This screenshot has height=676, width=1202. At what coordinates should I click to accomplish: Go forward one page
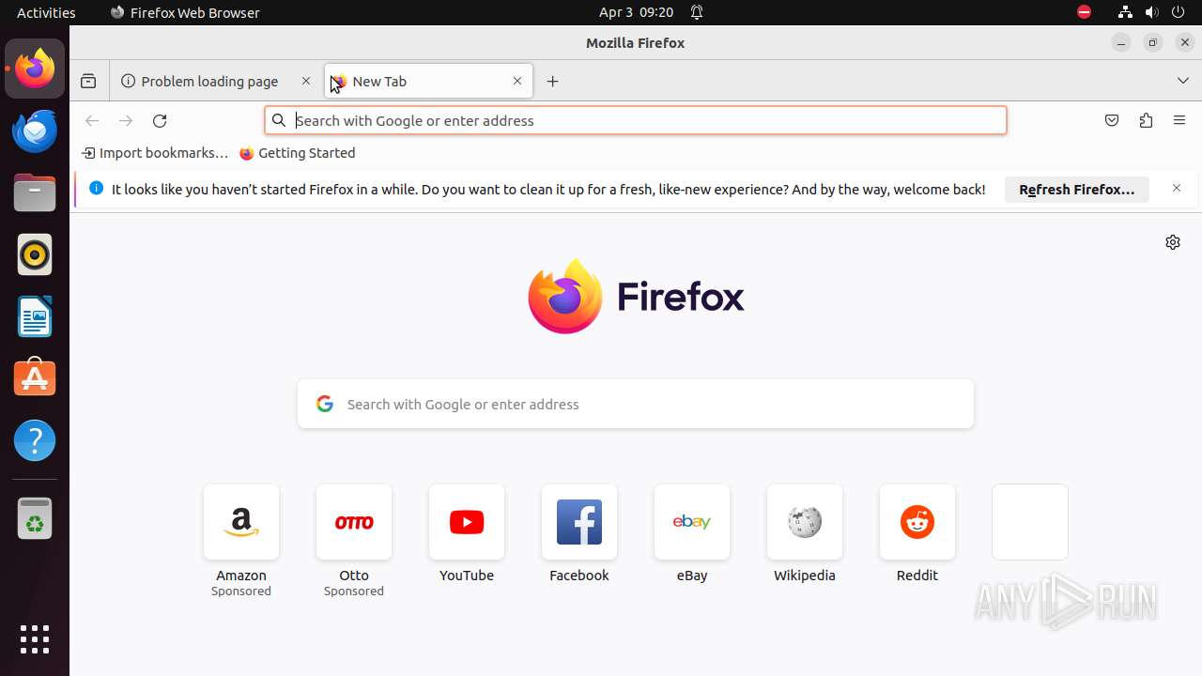(x=126, y=120)
